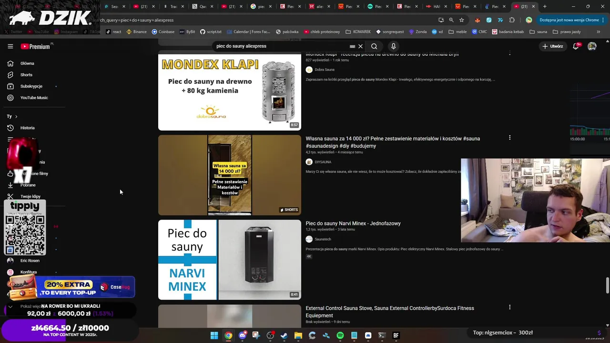
Task: Open the Utwórz create button
Action: click(553, 46)
